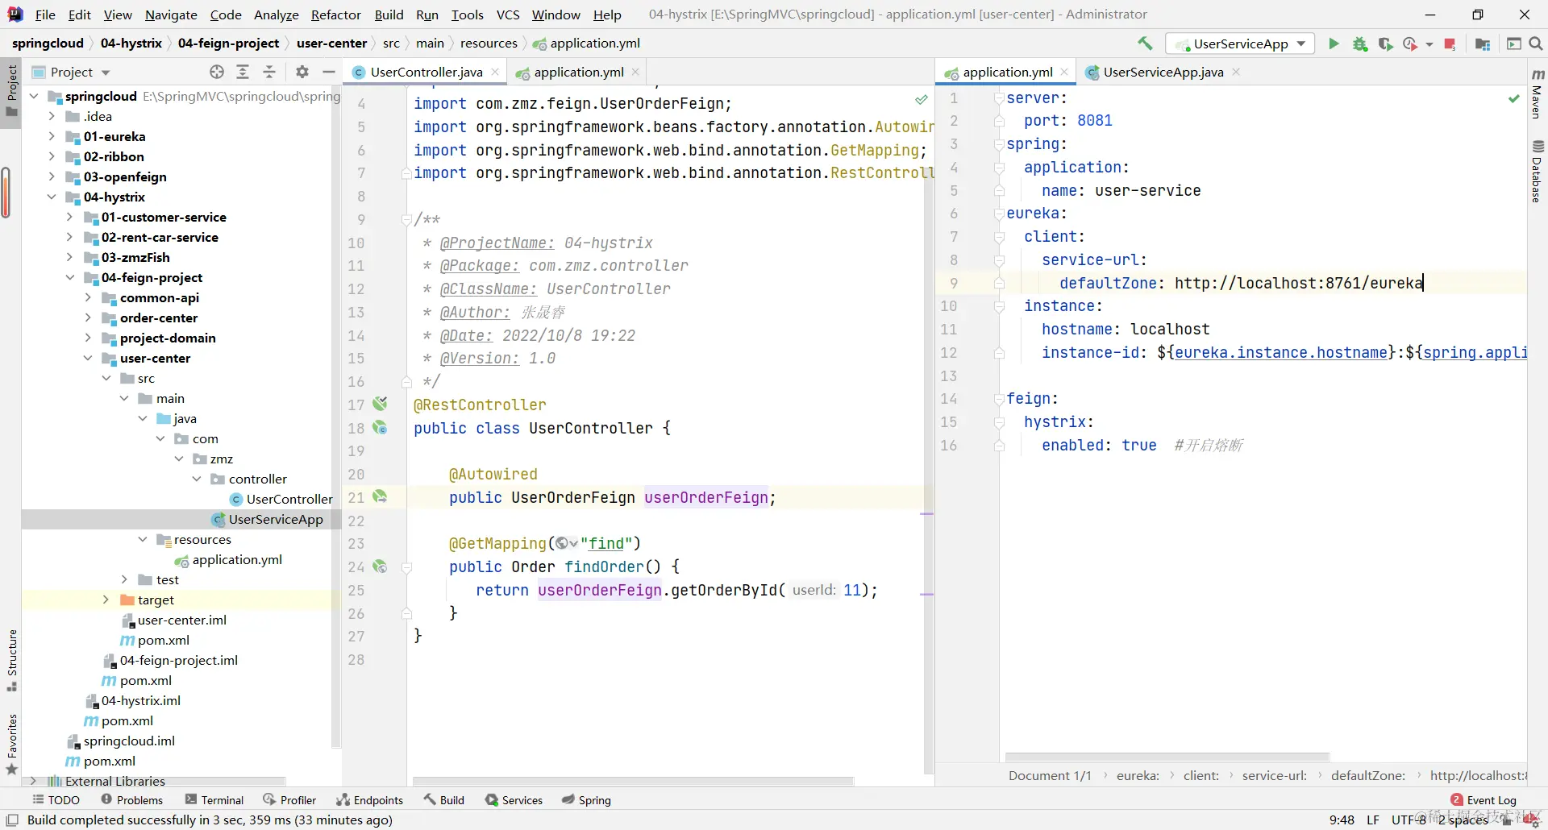Collapse the user-center module node
Screen dimensions: 1548x830
click(88, 358)
